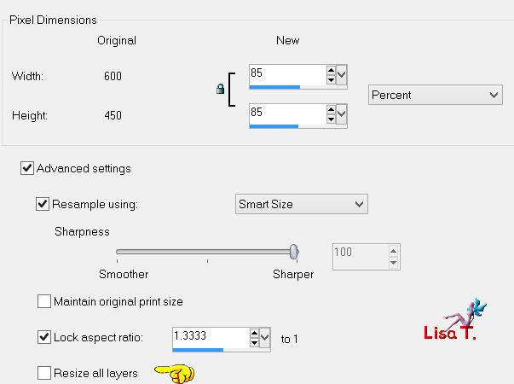Decrease the new height value with down arrow
This screenshot has width=514, height=384.
[331, 119]
